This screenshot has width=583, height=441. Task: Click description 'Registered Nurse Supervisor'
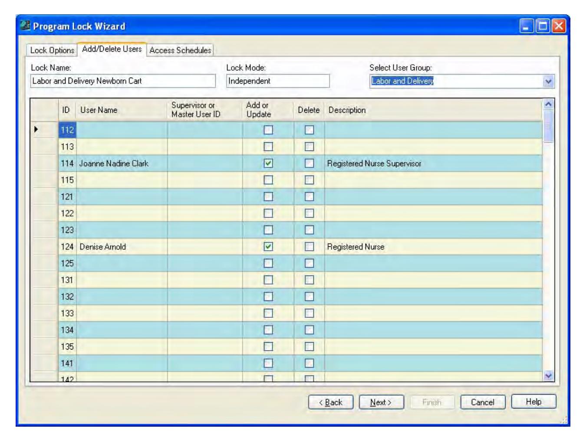374,163
